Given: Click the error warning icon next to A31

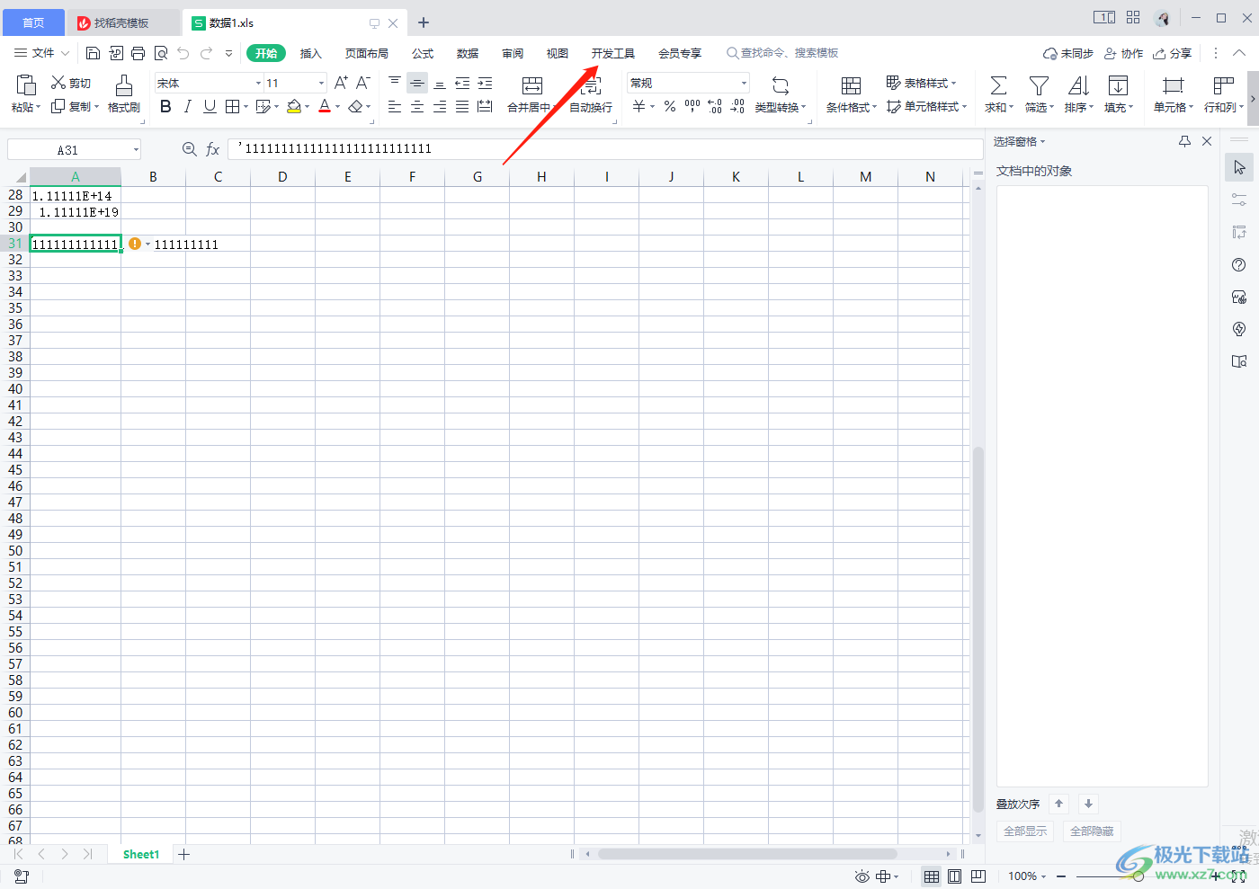Looking at the screenshot, I should (x=135, y=244).
